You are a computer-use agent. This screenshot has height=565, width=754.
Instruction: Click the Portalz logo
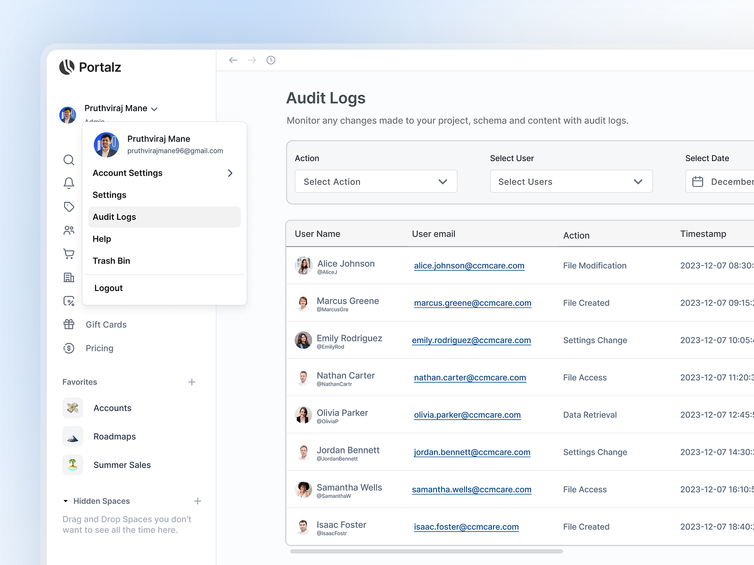[90, 67]
